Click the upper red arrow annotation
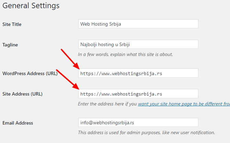The height and width of the screenshot is (143, 230). [70, 59]
